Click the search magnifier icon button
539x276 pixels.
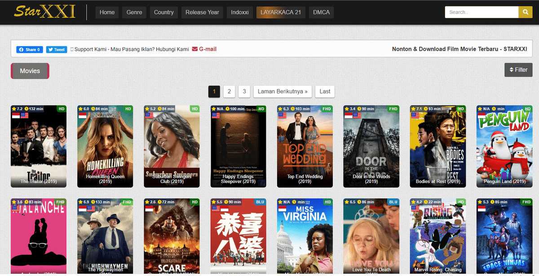tap(525, 12)
